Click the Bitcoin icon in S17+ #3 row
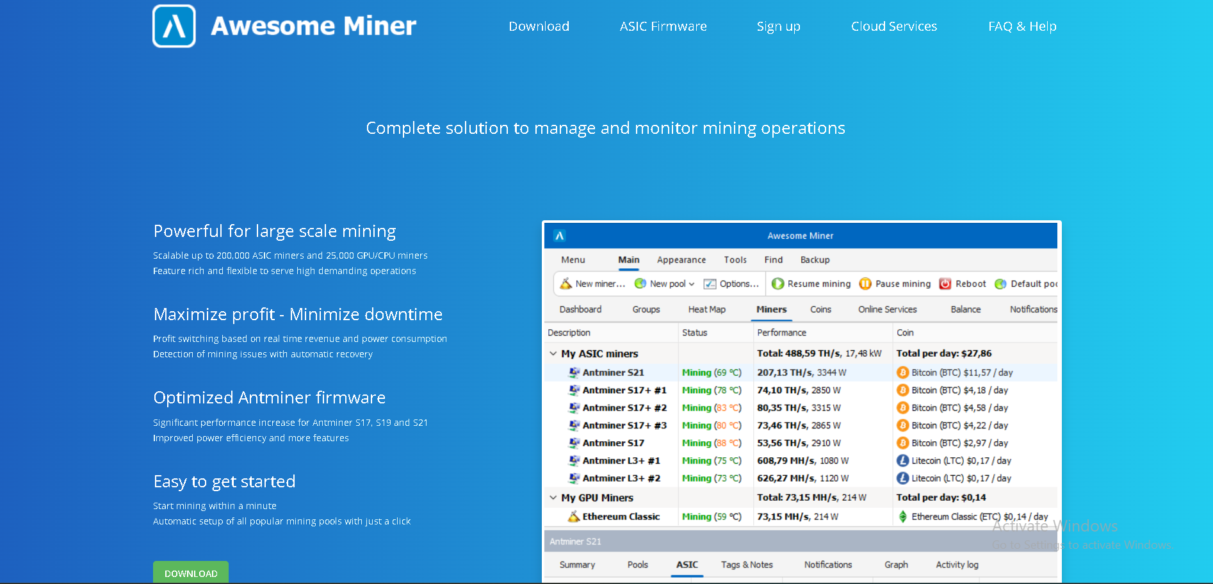The image size is (1213, 584). pyautogui.click(x=902, y=425)
